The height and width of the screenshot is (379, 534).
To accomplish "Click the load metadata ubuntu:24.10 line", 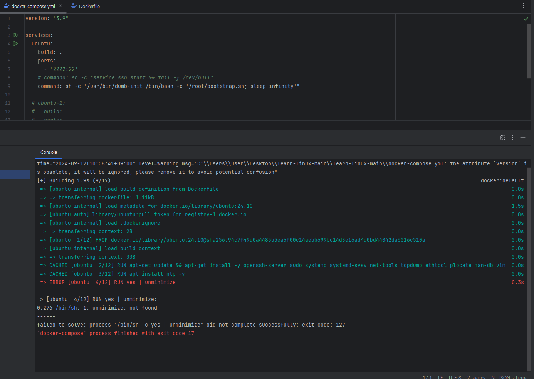I will click(x=146, y=206).
